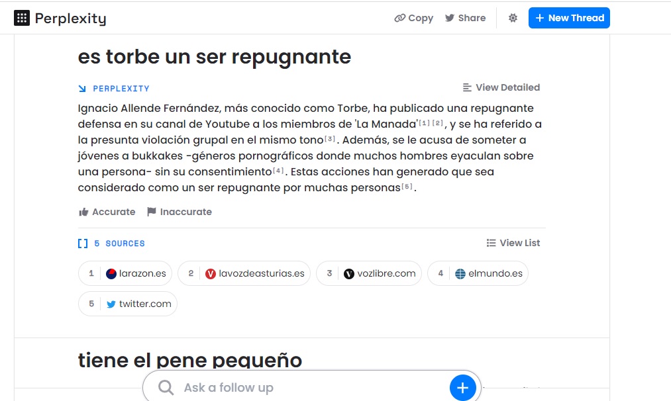The width and height of the screenshot is (671, 401).
Task: Start a New Thread
Action: (569, 18)
